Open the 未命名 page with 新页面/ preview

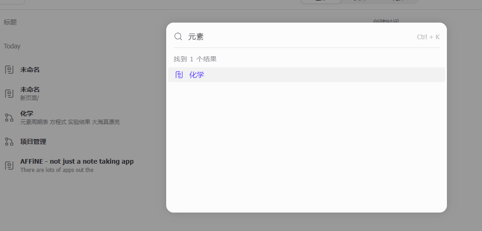30,90
